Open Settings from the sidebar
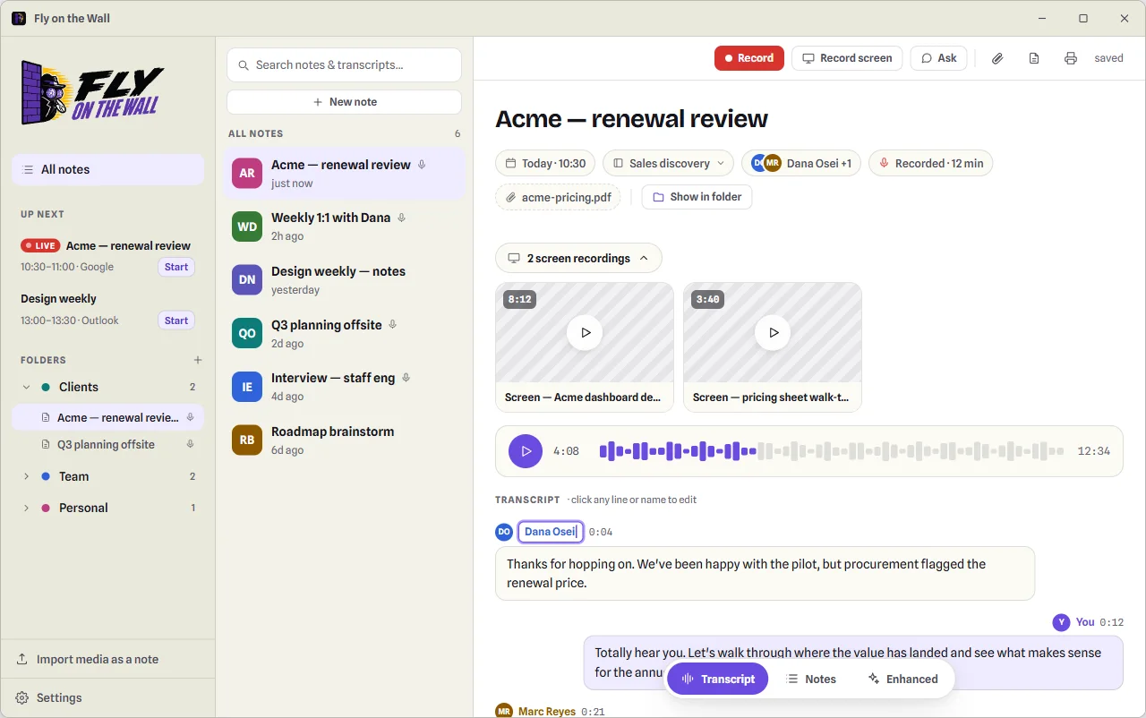1146x718 pixels. point(107,697)
